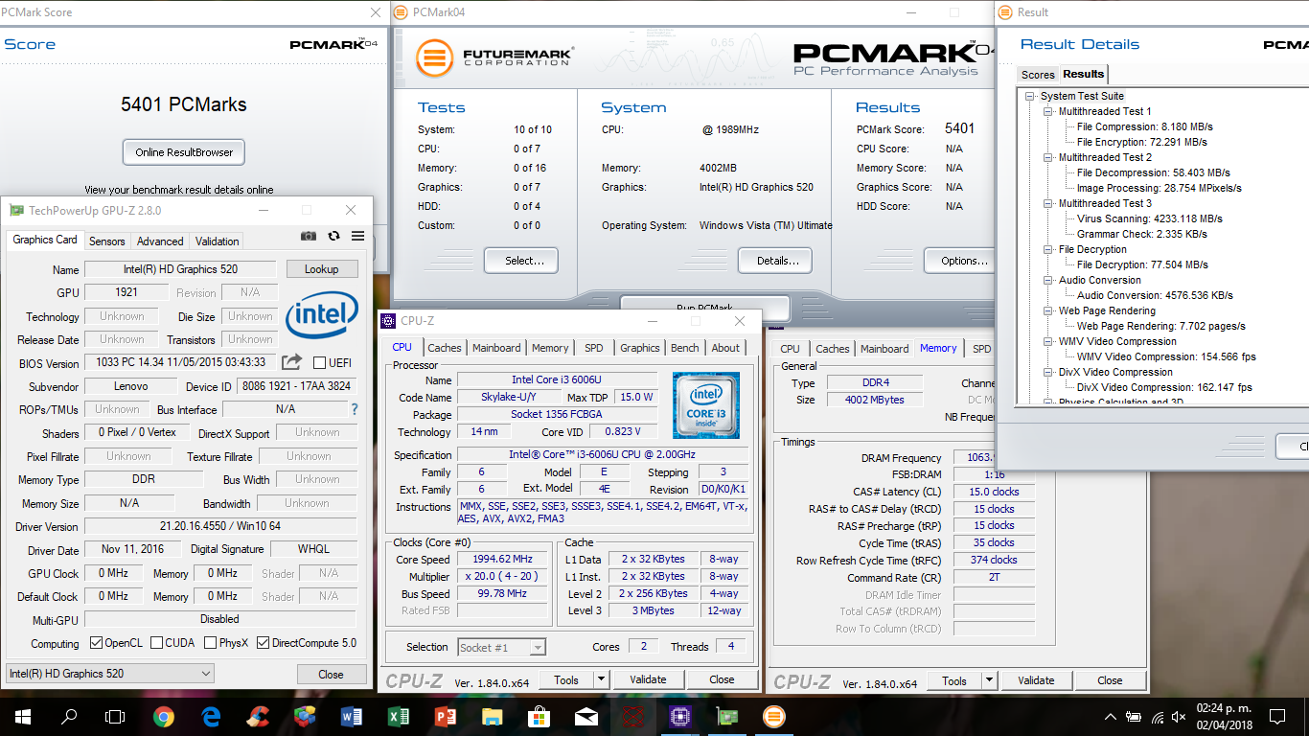The image size is (1309, 736).
Task: Collapse the System Test Suite tree node
Action: 1031,96
